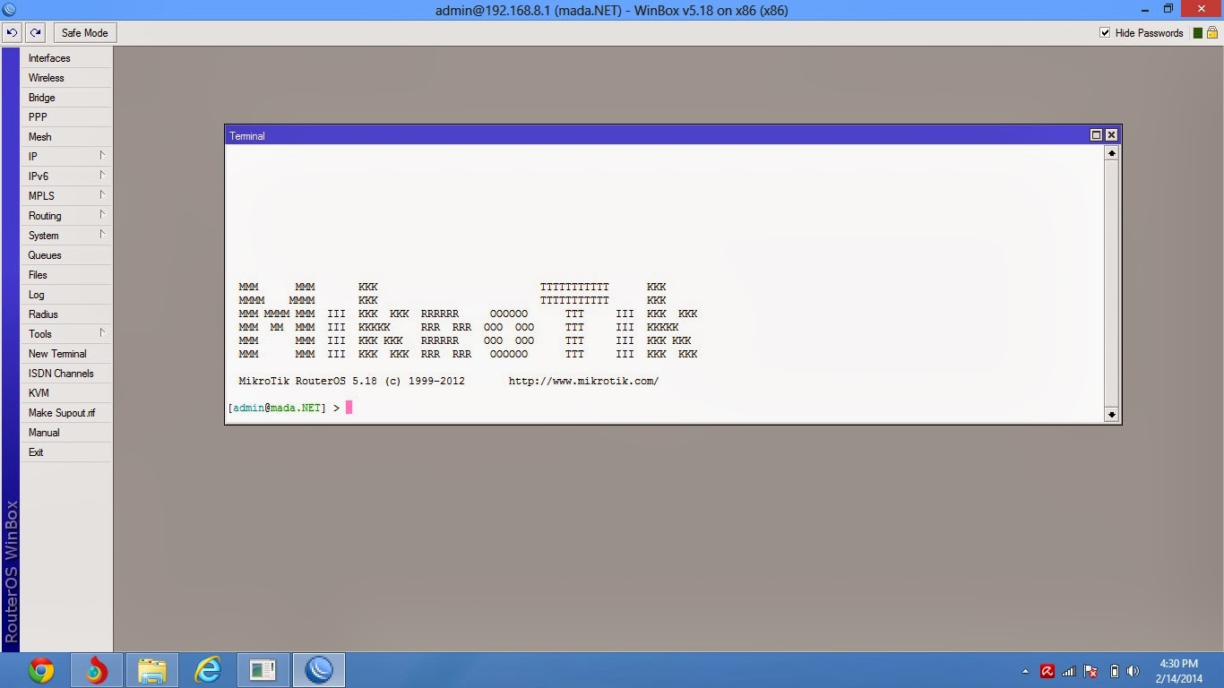Show hidden system tray icons
1224x688 pixels.
tap(1025, 671)
